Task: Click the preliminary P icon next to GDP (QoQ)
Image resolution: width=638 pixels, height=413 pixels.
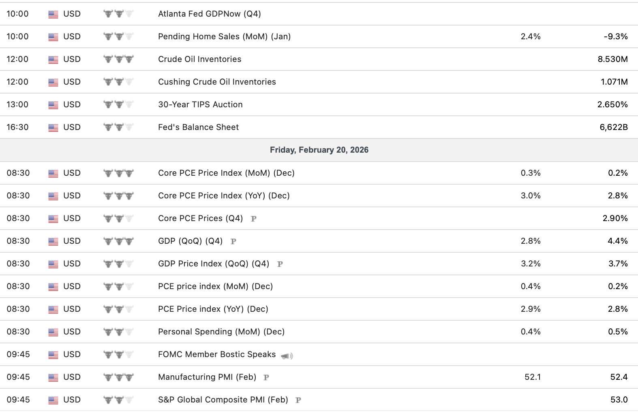Action: pyautogui.click(x=233, y=241)
